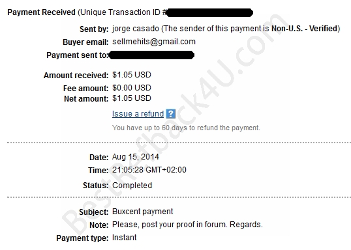Click the Issue a refund link
Image resolution: width=351 pixels, height=250 pixels.
(138, 114)
